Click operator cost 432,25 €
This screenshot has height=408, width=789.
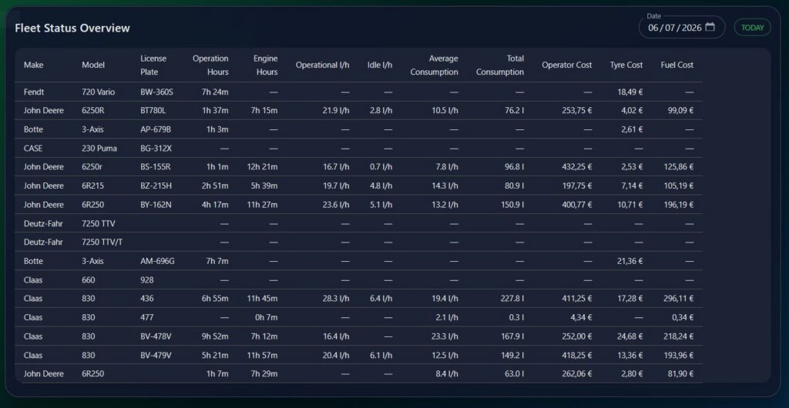pos(577,167)
